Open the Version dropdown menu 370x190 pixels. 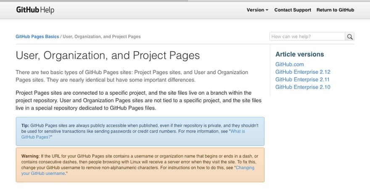(x=257, y=10)
